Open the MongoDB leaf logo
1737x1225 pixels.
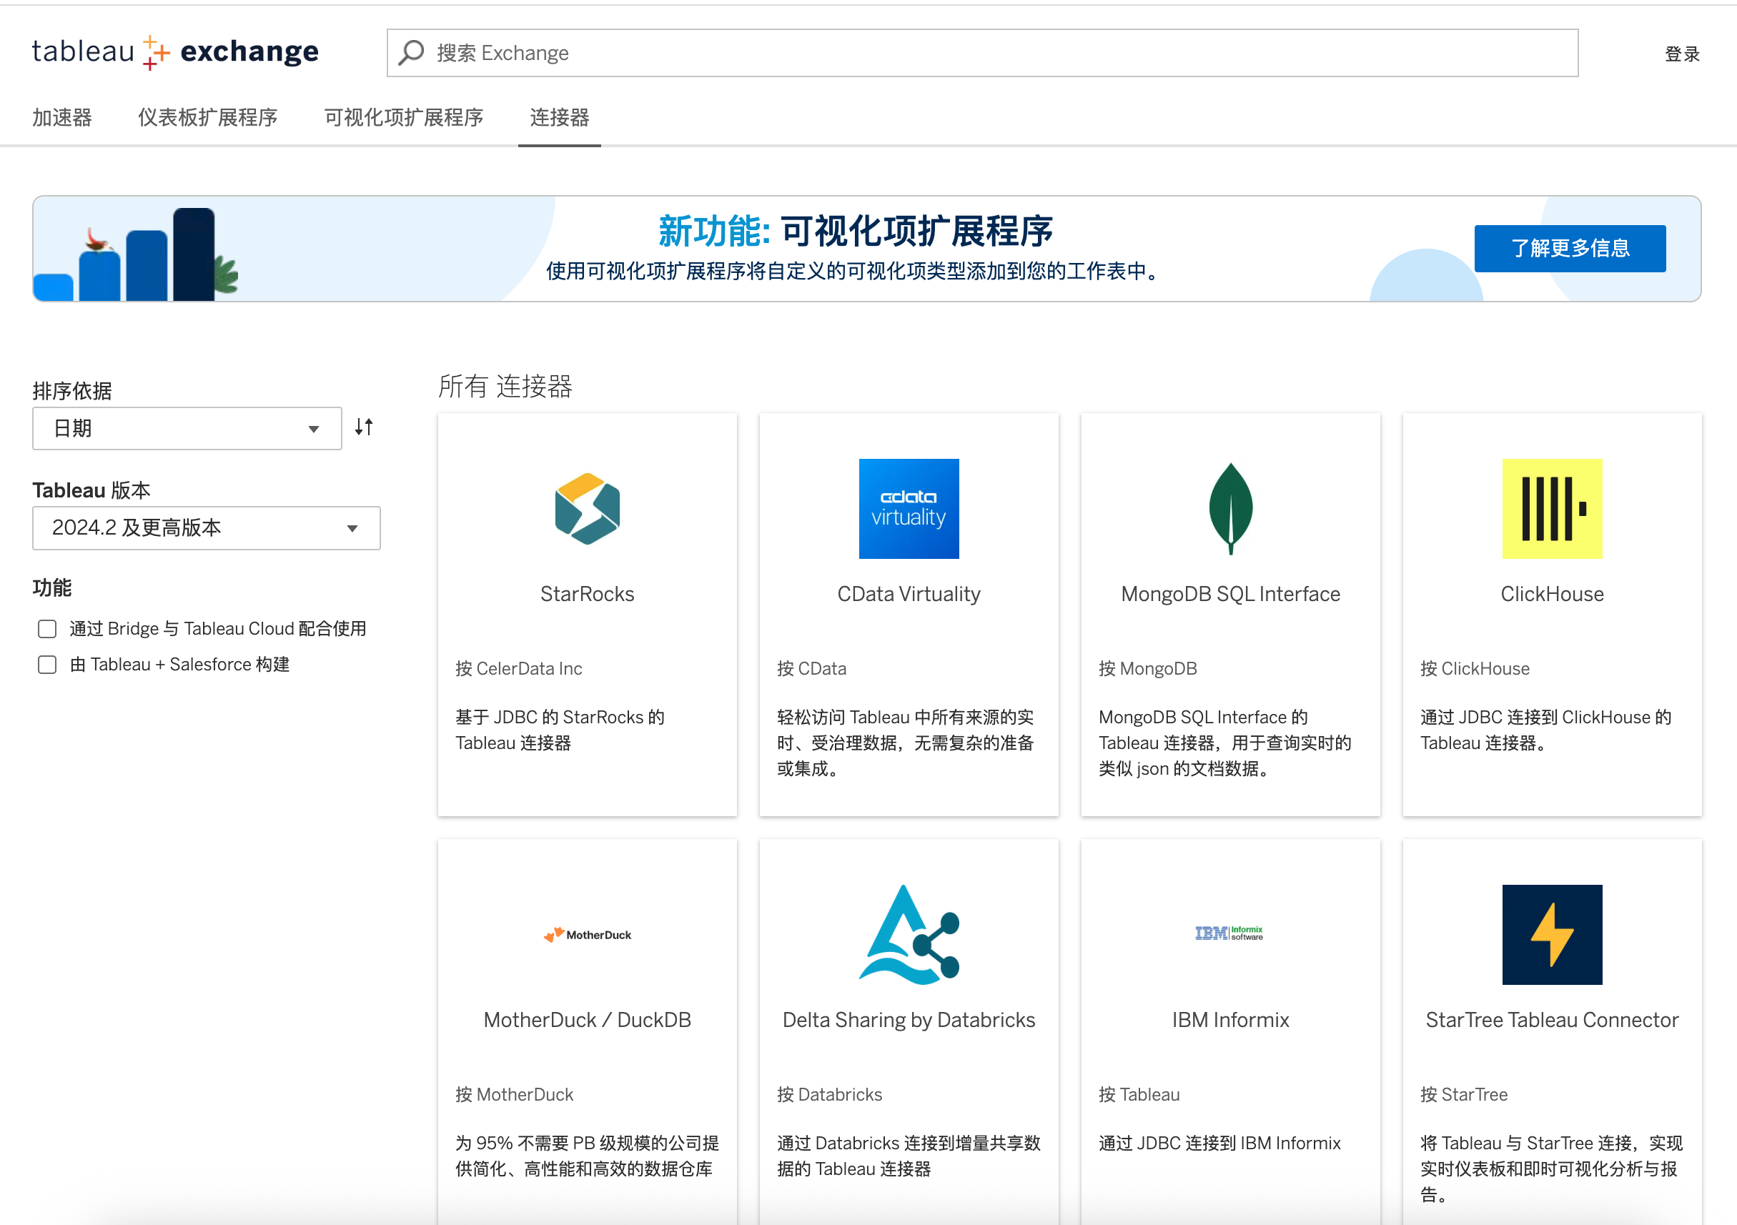click(1230, 508)
